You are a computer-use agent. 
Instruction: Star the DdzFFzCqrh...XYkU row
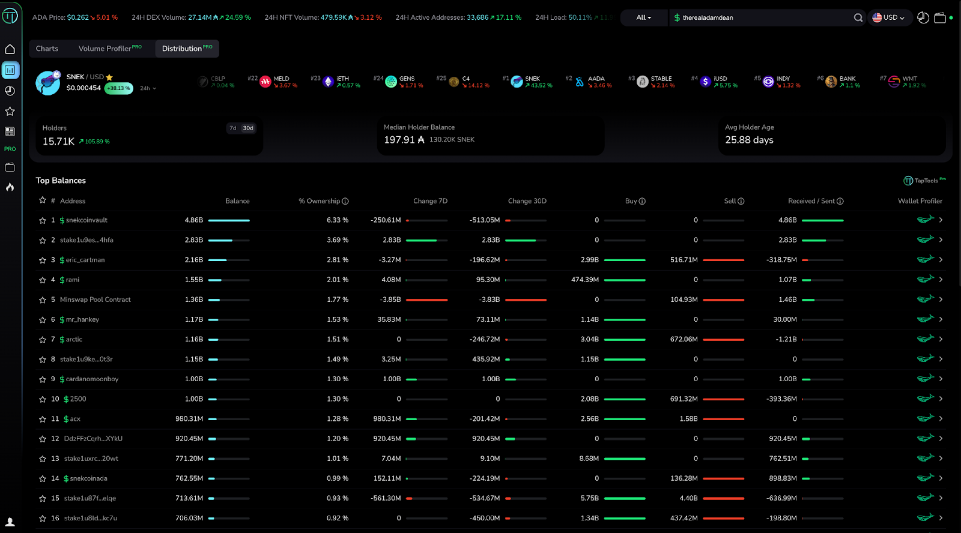43,439
